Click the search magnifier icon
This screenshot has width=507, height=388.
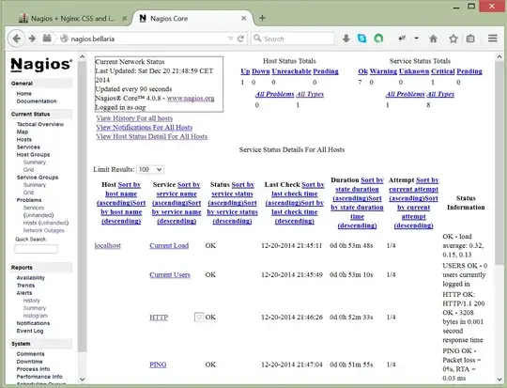pos(257,39)
